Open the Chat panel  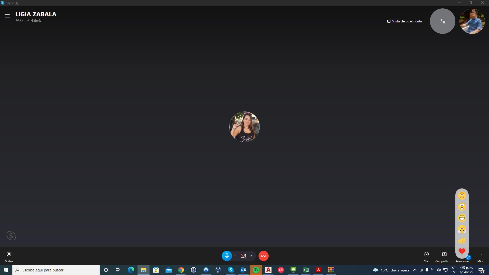pos(427,256)
